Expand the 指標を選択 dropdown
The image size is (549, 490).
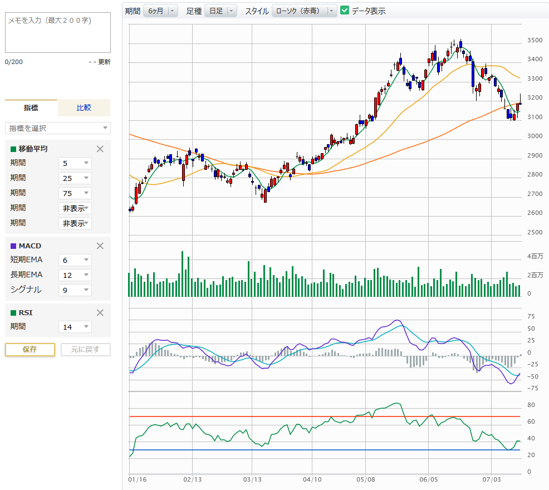(58, 128)
